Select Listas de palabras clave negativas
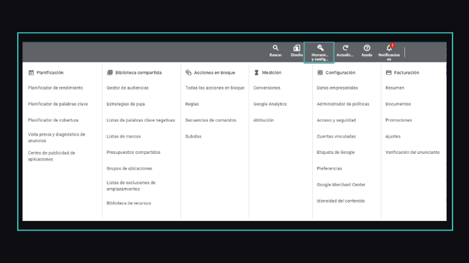Image resolution: width=469 pixels, height=263 pixels. tap(140, 120)
